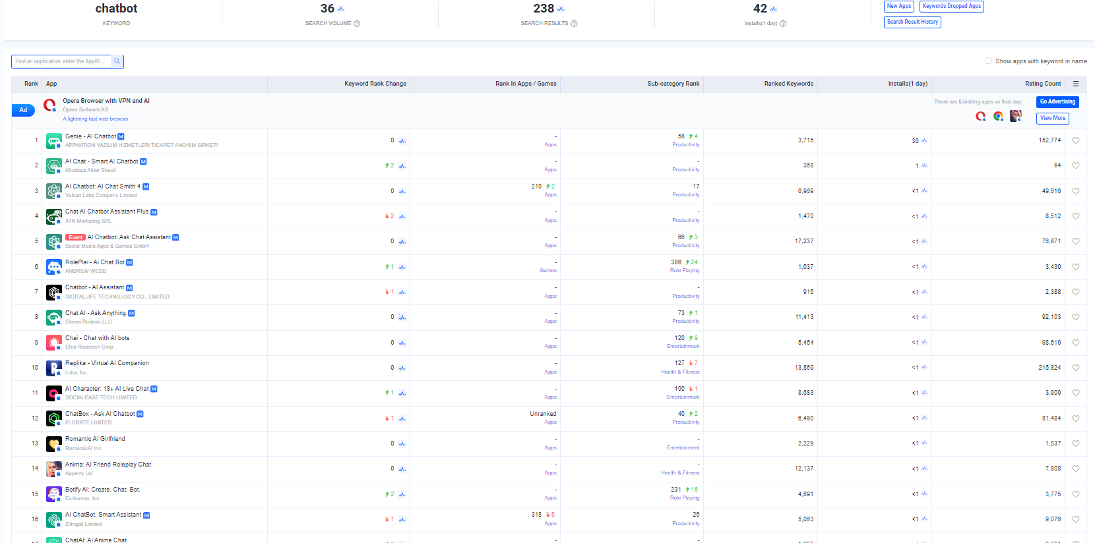Click Keywords Dropped Apps button
The width and height of the screenshot is (1095, 543).
(951, 6)
